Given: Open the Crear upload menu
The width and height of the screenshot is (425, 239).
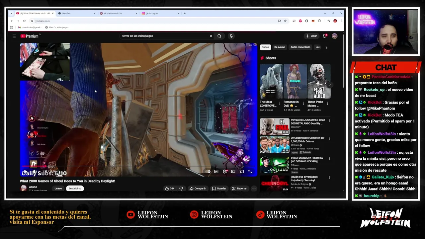Looking at the screenshot, I should (311, 36).
